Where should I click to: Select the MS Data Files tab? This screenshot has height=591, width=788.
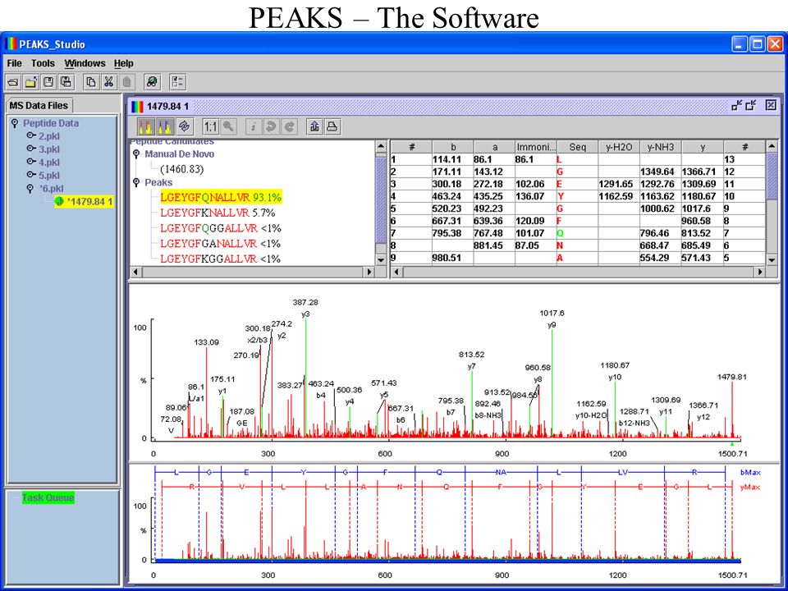(x=39, y=105)
